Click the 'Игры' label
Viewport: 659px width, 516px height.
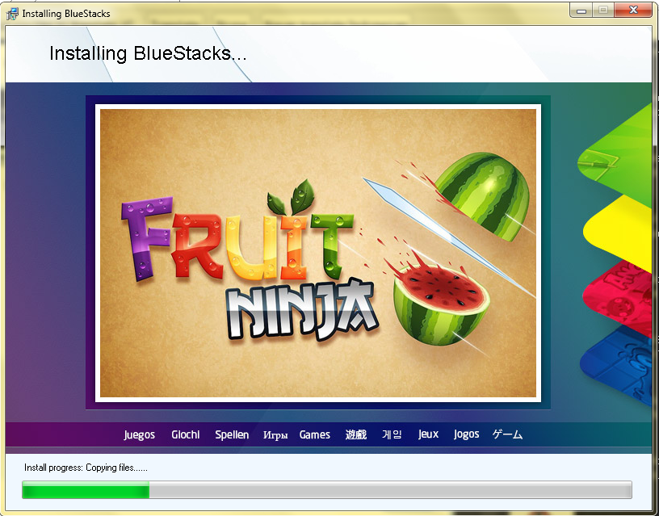tap(275, 435)
